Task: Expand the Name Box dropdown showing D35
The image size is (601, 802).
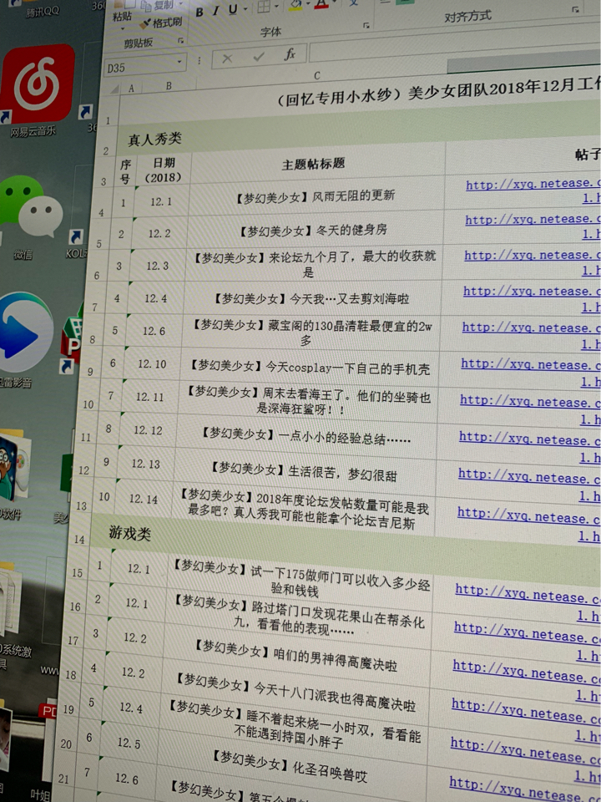Action: click(x=180, y=62)
